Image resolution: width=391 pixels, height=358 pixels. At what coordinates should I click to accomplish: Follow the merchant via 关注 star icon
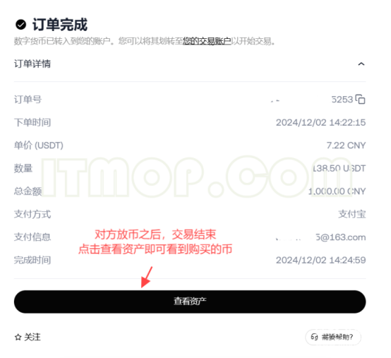tap(18, 337)
